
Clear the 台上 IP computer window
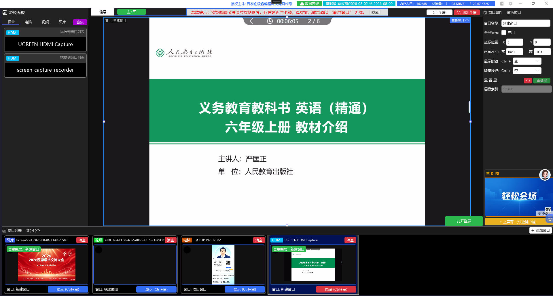[x=259, y=240]
